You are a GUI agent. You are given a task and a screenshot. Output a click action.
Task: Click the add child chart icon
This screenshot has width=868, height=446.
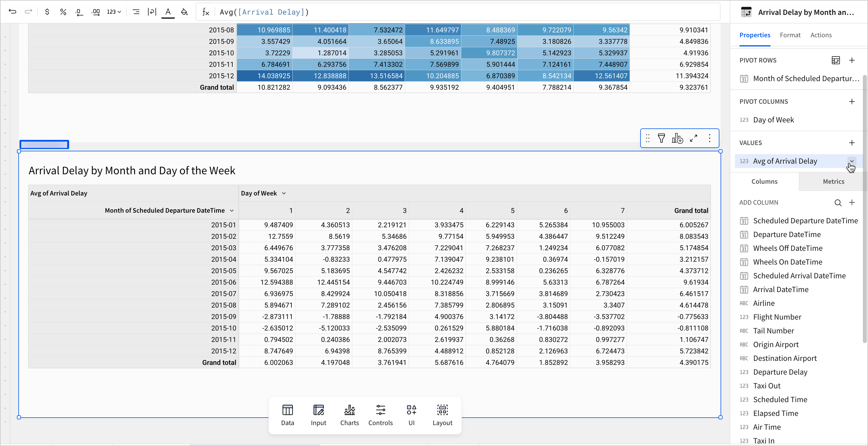tap(677, 138)
